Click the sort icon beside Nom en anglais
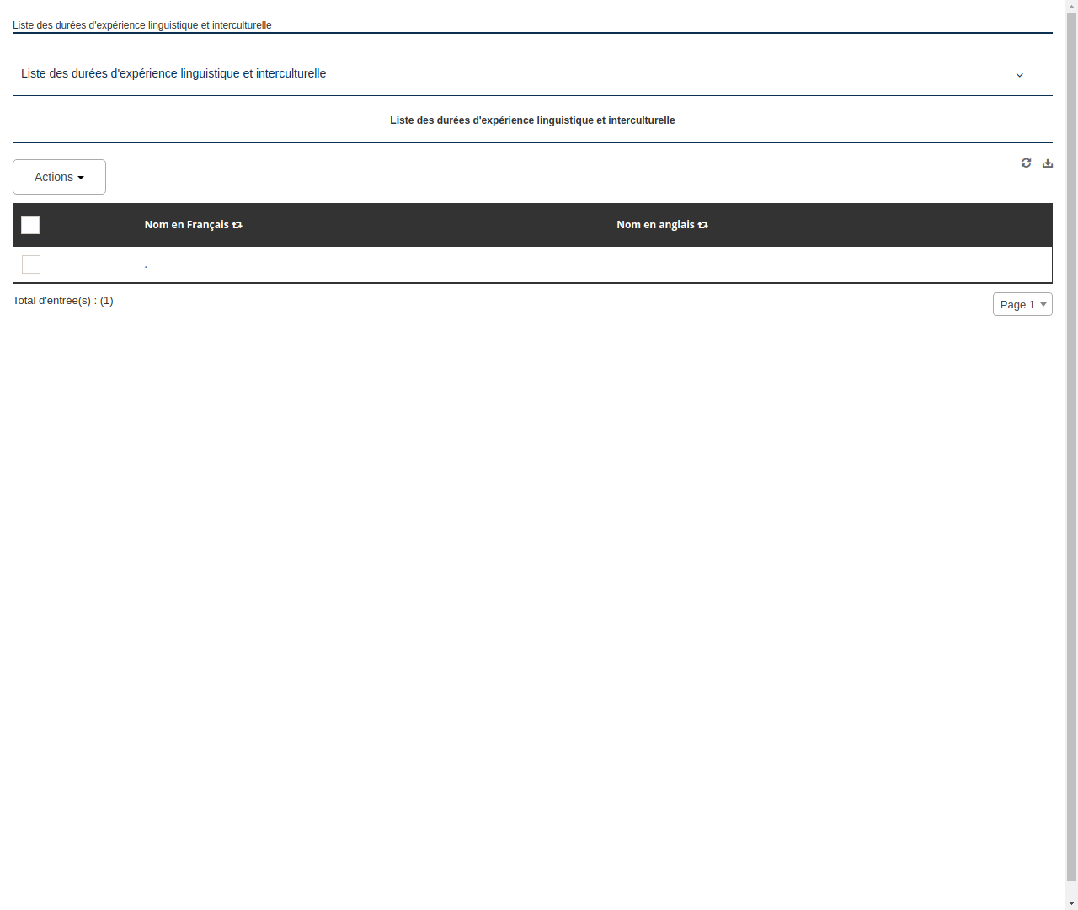Image resolution: width=1078 pixels, height=910 pixels. 702,225
